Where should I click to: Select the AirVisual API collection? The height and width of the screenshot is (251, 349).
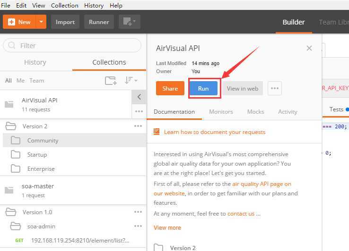[66, 104]
